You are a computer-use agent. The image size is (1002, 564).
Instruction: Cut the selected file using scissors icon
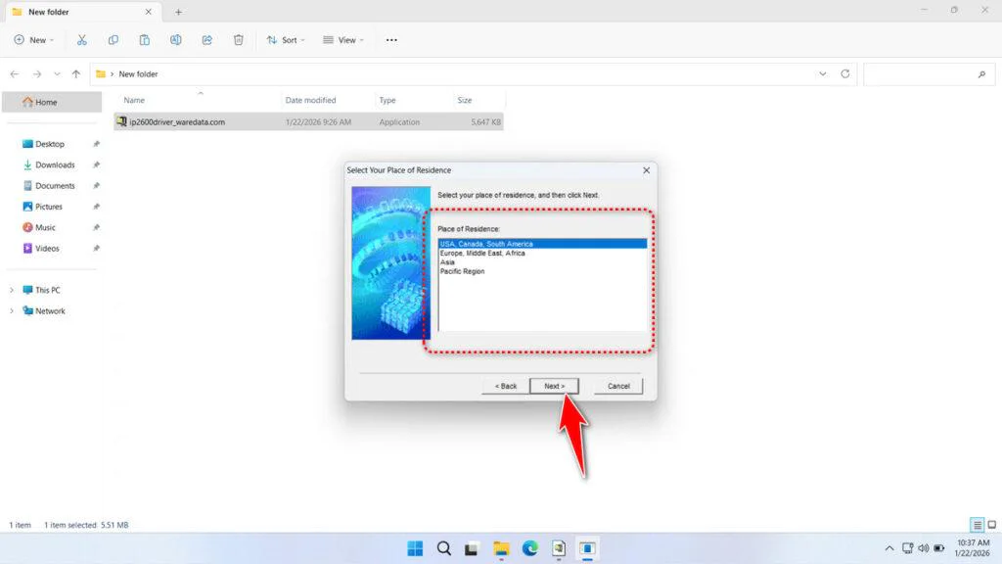pyautogui.click(x=82, y=40)
